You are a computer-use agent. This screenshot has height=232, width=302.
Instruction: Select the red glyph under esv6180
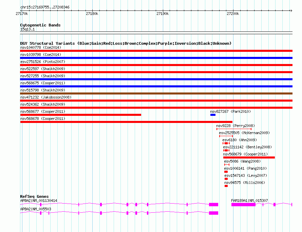point(226,143)
